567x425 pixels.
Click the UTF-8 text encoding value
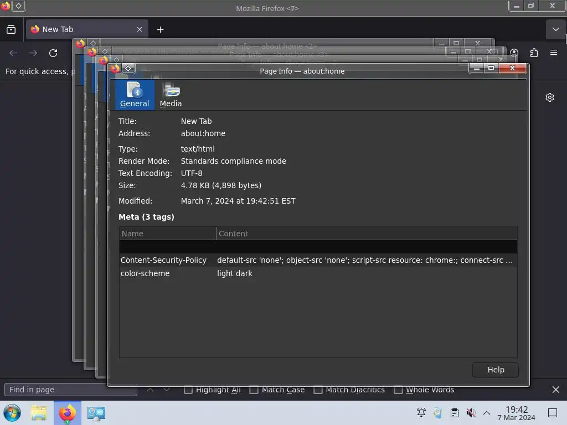(x=191, y=173)
